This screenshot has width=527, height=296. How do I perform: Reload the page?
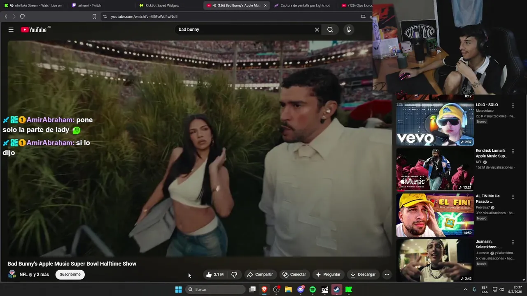[x=22, y=16]
